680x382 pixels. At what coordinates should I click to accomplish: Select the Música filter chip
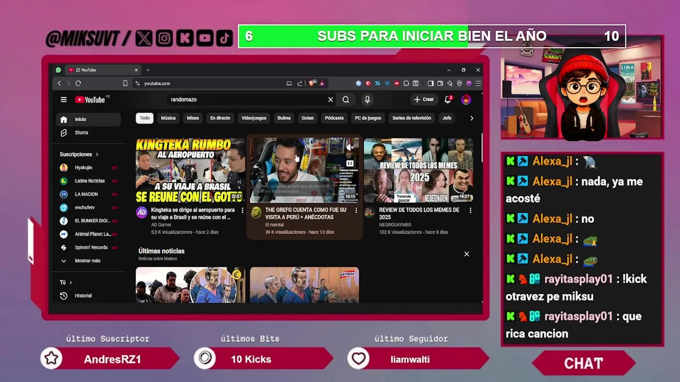pos(168,118)
